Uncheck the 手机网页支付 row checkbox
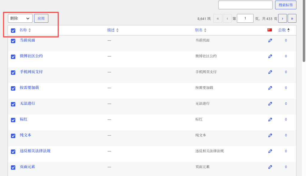The width and height of the screenshot is (306, 176). pyautogui.click(x=13, y=72)
